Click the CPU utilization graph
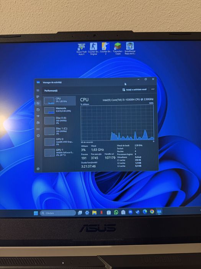 click(117, 123)
